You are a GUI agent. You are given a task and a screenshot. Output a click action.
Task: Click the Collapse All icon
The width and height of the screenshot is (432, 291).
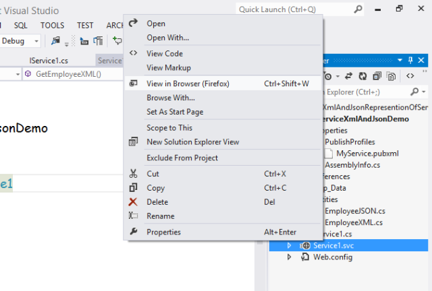(x=377, y=76)
